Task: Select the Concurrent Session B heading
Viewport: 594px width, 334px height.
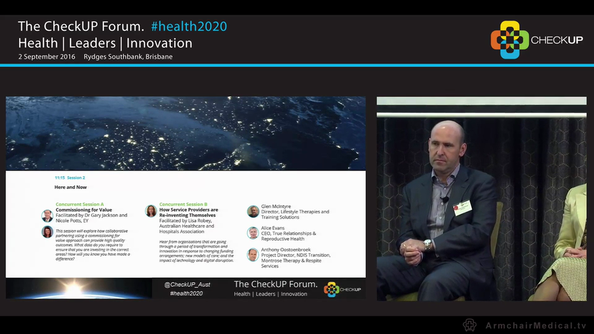Action: click(183, 204)
